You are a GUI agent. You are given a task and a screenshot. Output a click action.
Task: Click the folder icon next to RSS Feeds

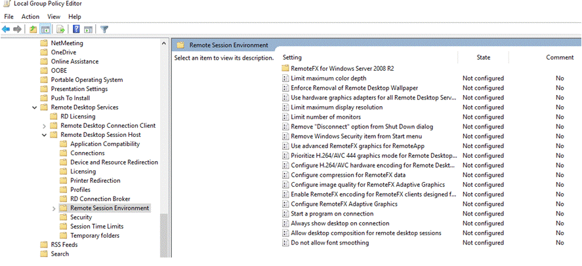pyautogui.click(x=44, y=244)
